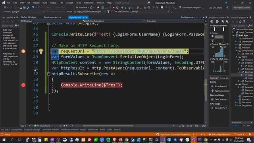Screen dimensions: 254x143
Task: Collapse the Events section in Diagnostic Tools
Action: point(210,33)
